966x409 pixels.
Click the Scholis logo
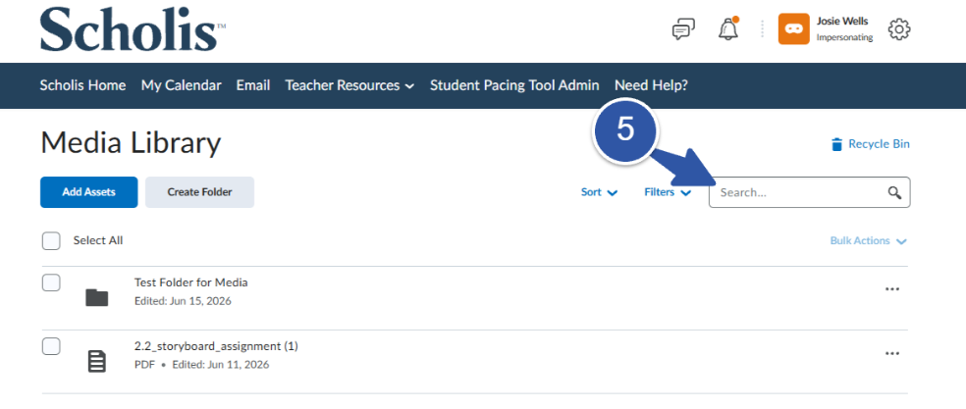(132, 29)
